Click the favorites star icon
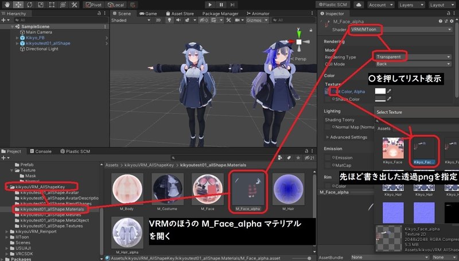 [298, 158]
